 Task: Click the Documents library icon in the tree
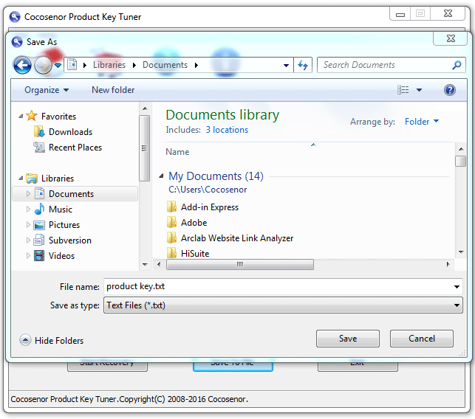coord(39,193)
